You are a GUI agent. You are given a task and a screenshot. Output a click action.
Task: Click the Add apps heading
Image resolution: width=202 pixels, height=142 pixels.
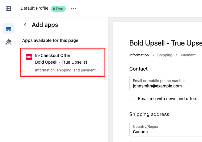point(45,25)
